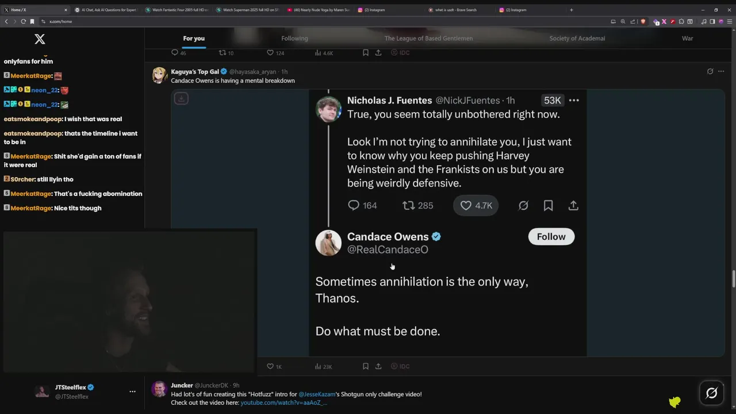Switch to AI Chat browser tab
Screen dimensions: 736x414
(x=106, y=10)
